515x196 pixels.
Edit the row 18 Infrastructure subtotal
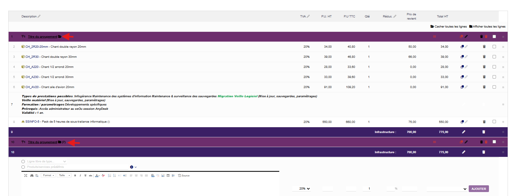click(464, 152)
